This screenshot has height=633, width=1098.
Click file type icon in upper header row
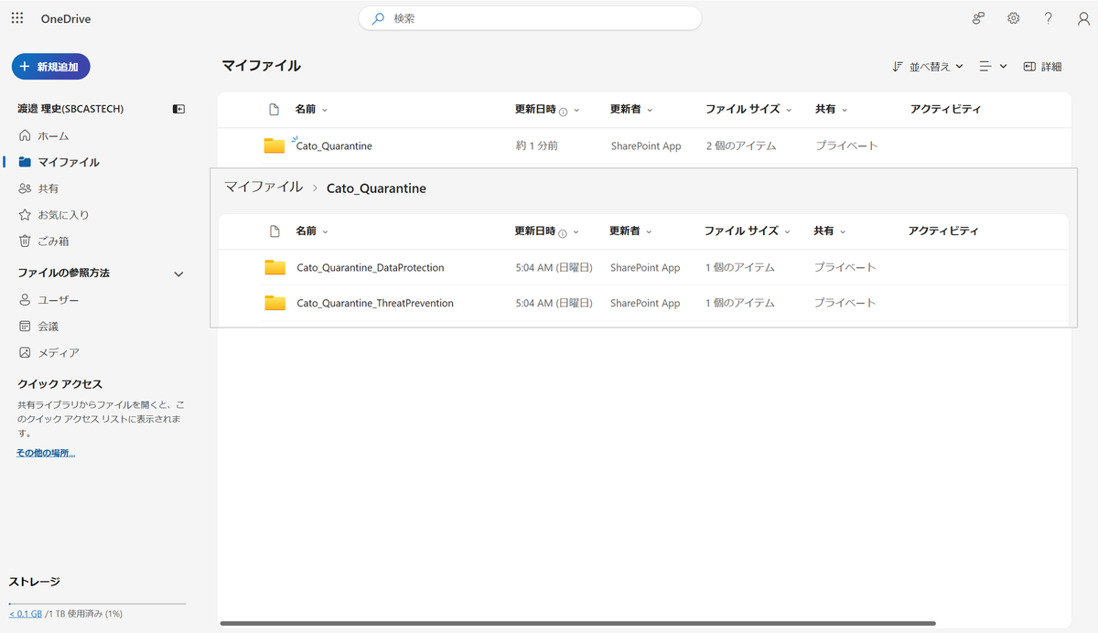274,110
